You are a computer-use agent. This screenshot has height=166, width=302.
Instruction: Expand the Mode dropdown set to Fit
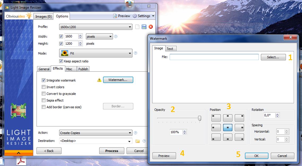tap(95, 53)
